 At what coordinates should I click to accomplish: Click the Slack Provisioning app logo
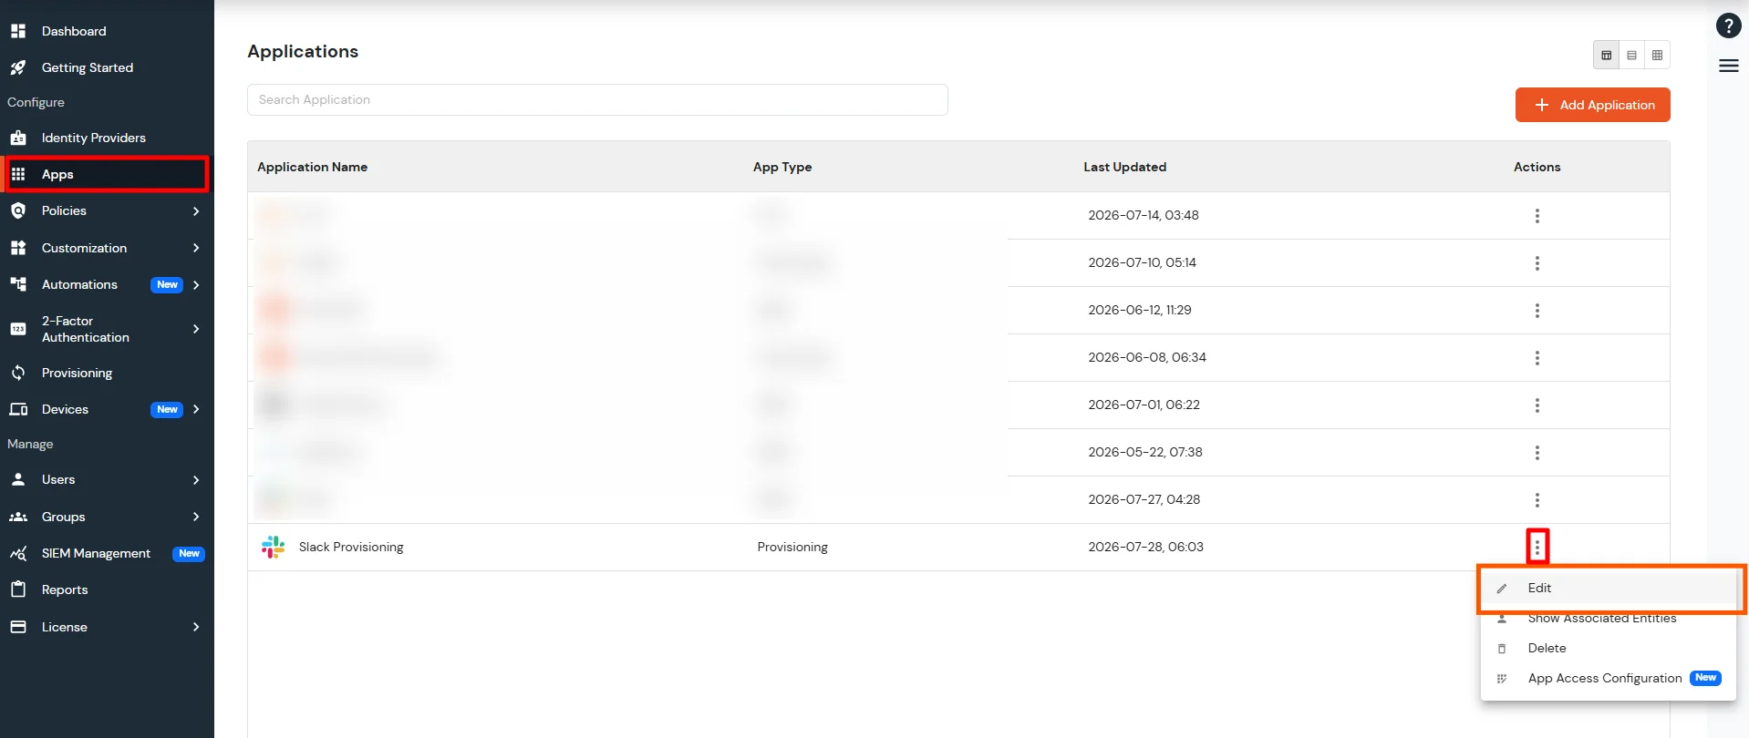coord(273,547)
